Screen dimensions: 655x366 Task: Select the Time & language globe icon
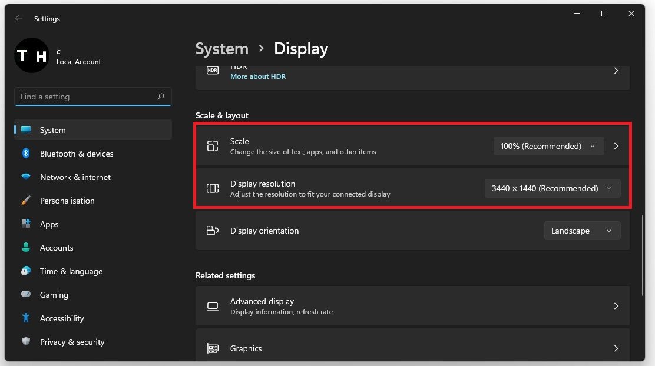tap(26, 271)
